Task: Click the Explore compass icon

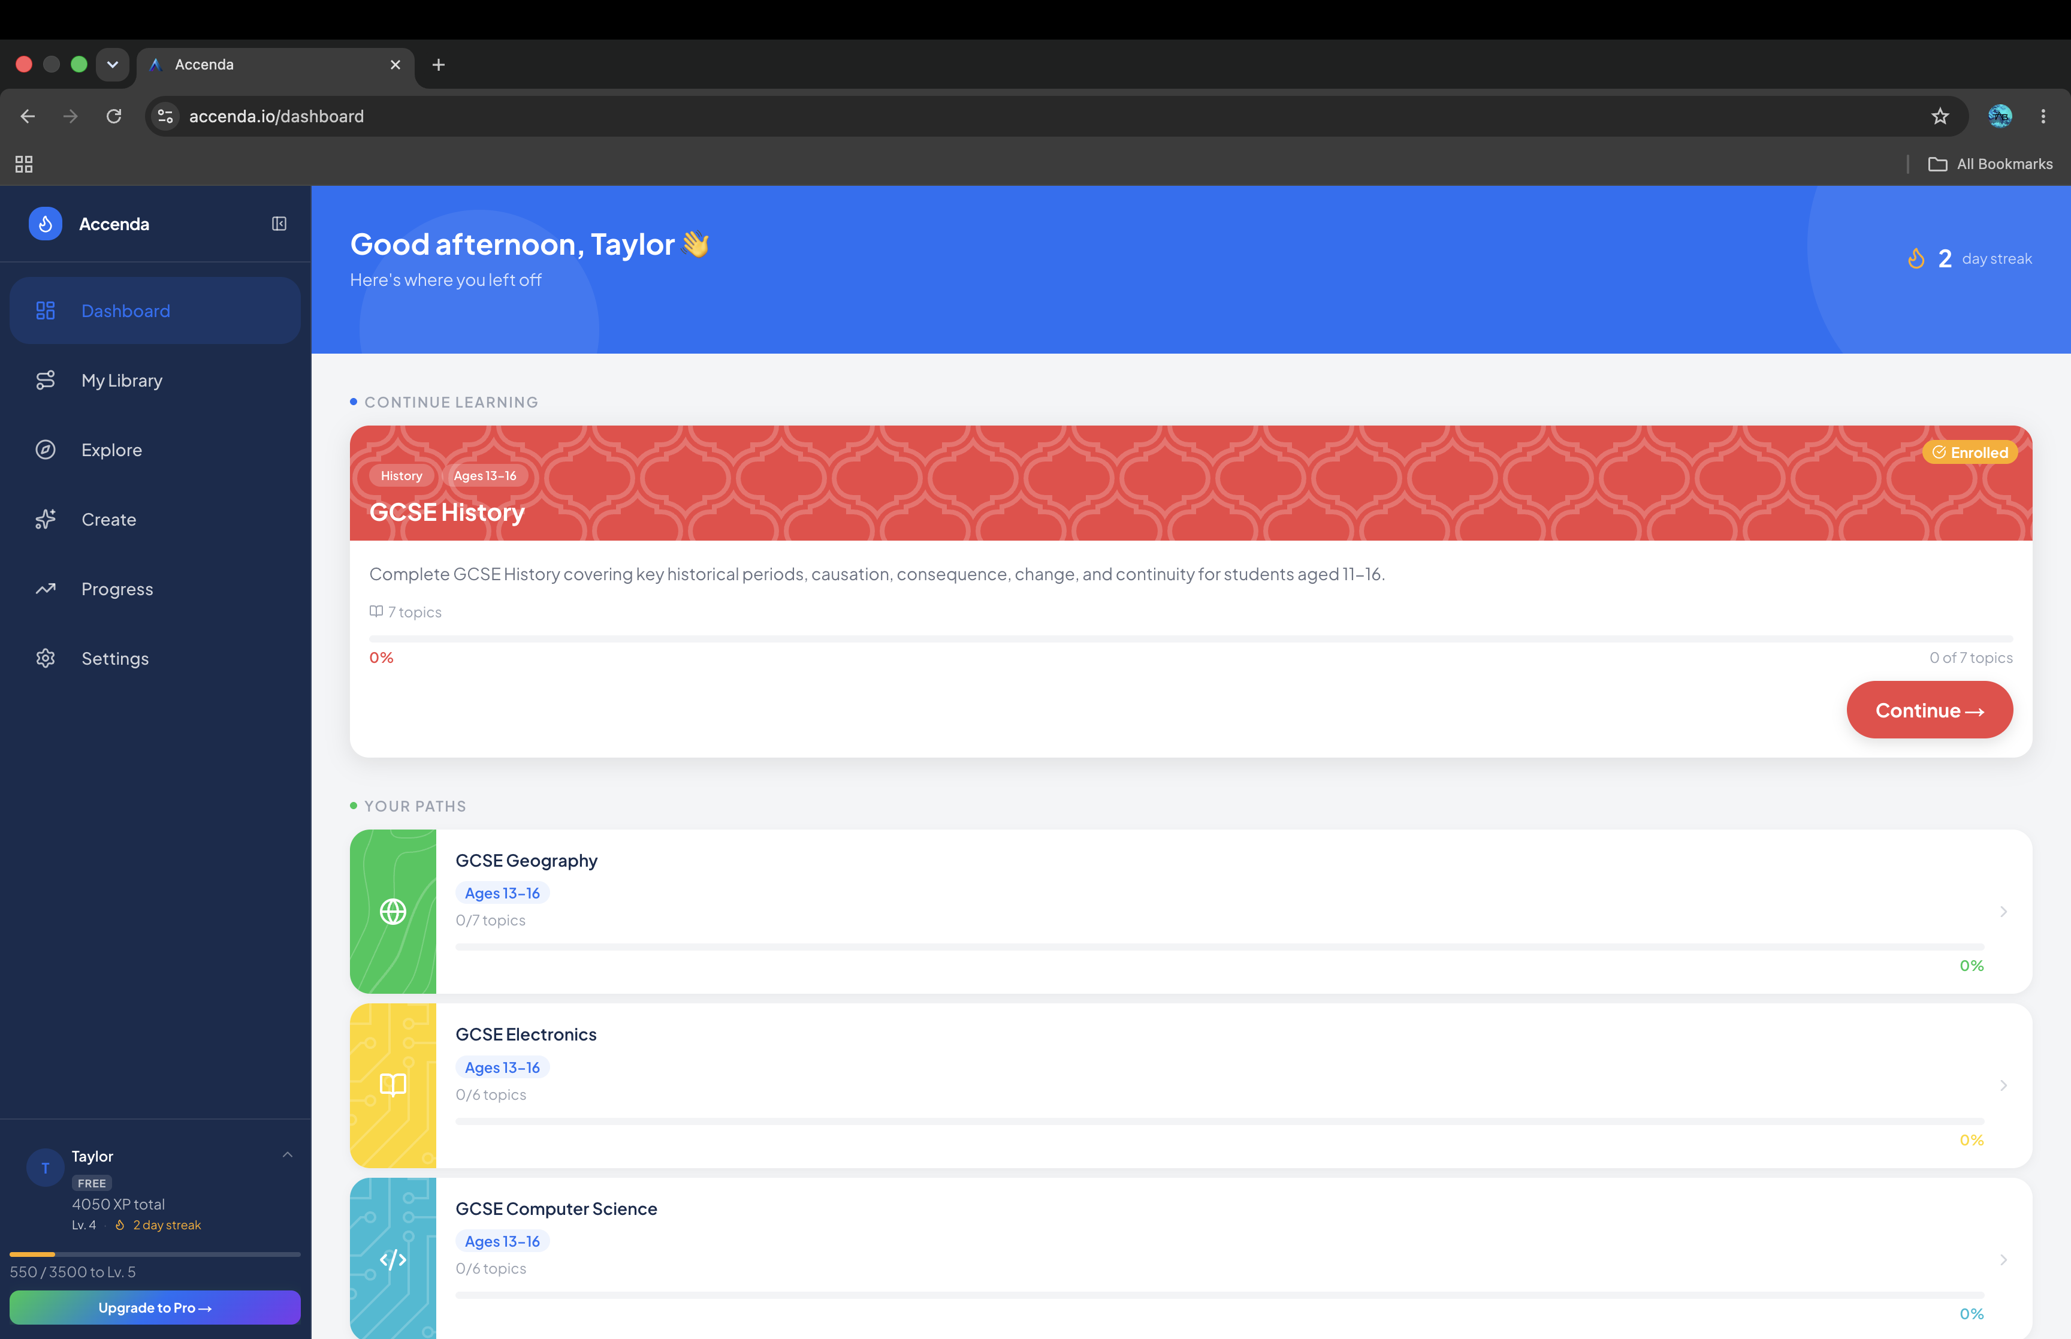Action: pos(45,450)
